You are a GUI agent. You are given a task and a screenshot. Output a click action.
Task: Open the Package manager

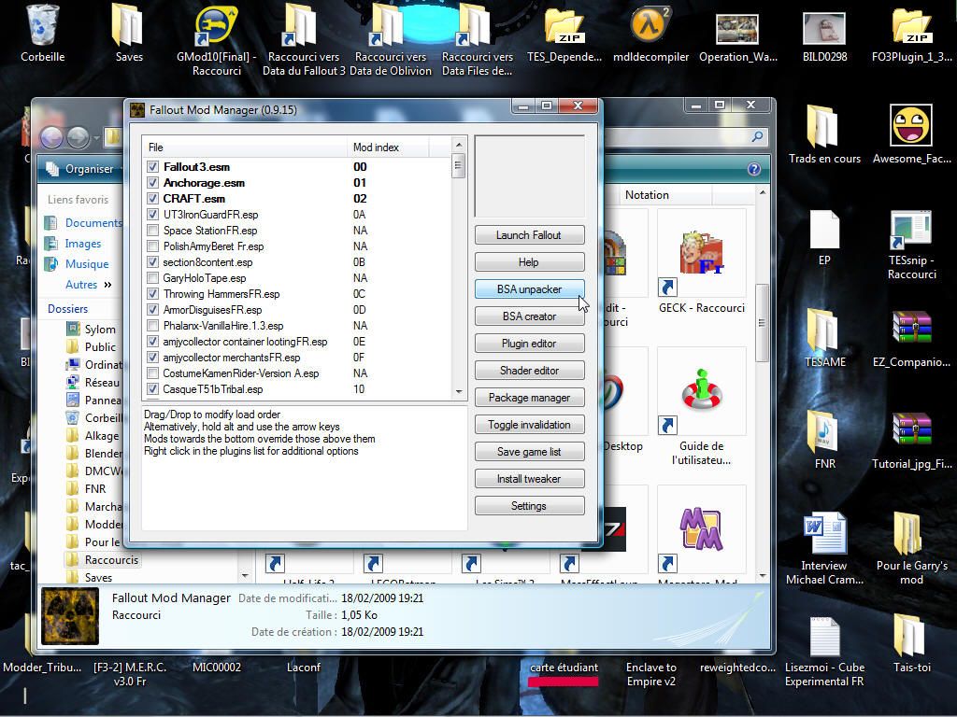click(x=529, y=398)
